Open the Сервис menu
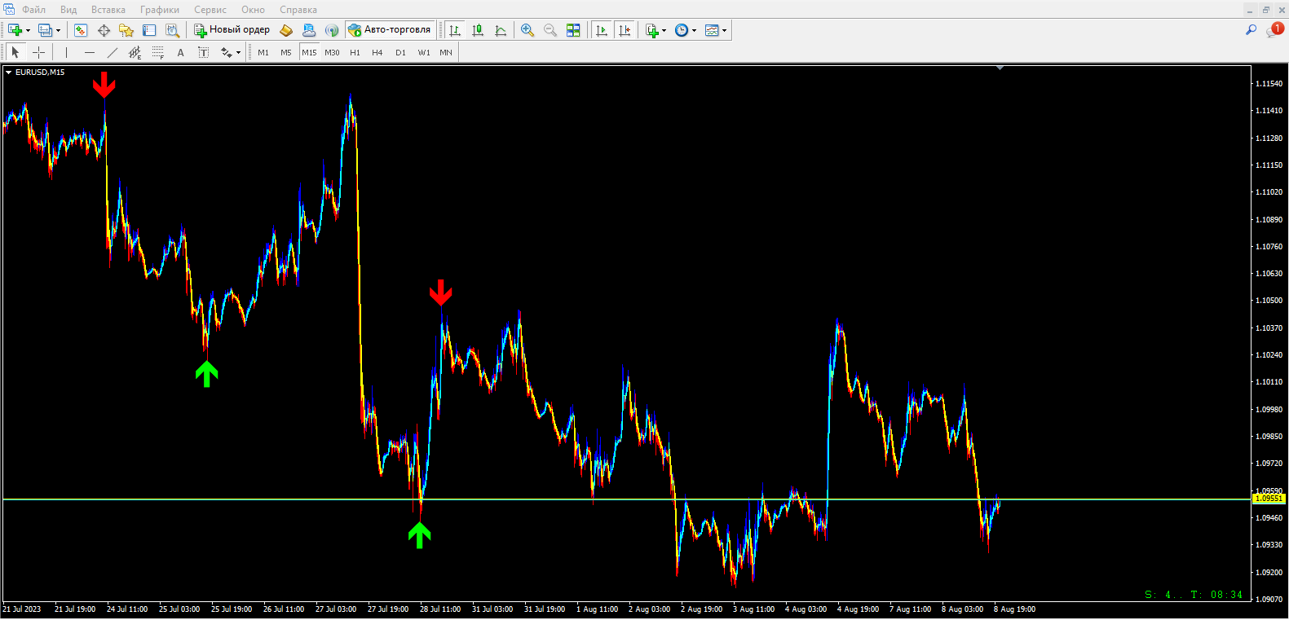 [x=210, y=10]
